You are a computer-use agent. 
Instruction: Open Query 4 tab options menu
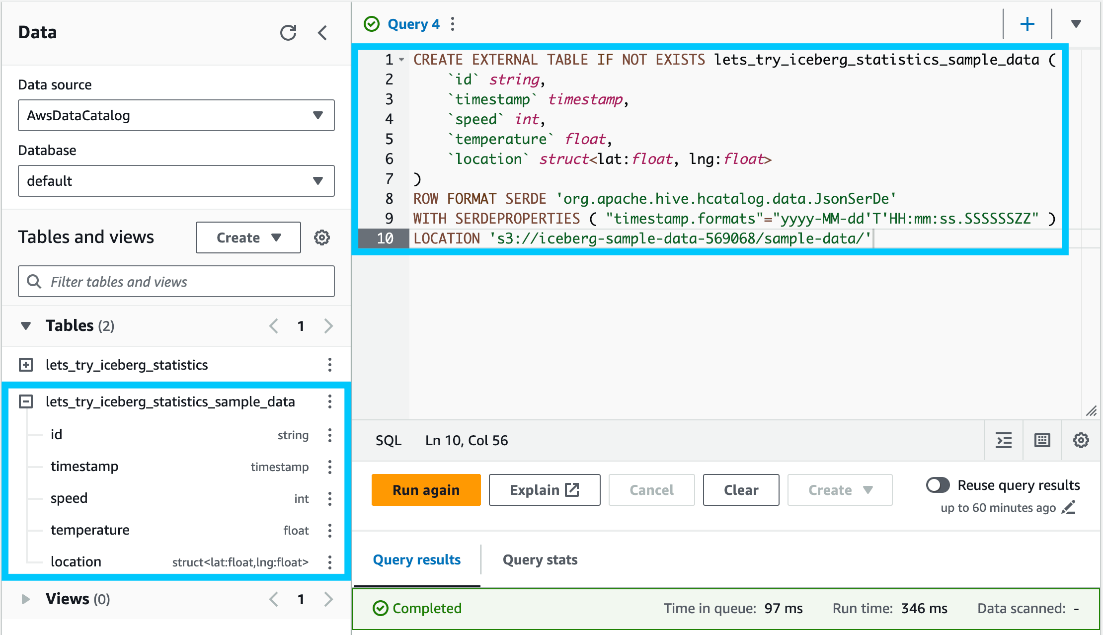click(x=453, y=24)
